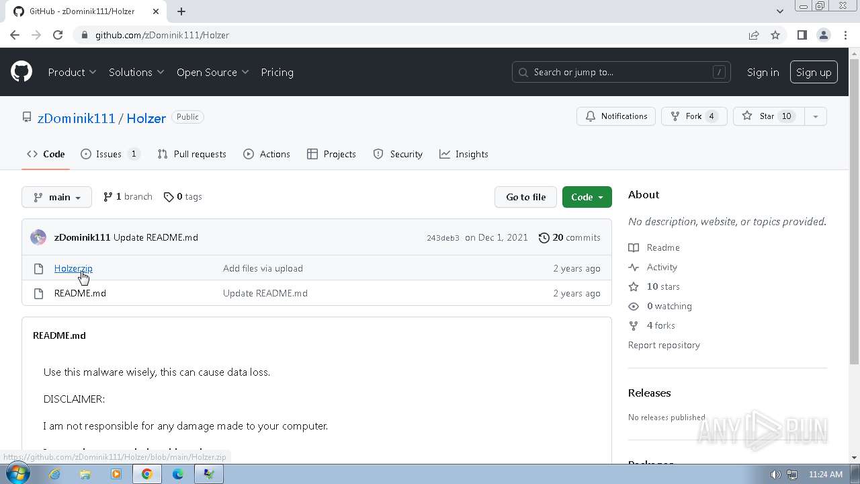Click Sign in link
The height and width of the screenshot is (484, 860).
coord(763,72)
